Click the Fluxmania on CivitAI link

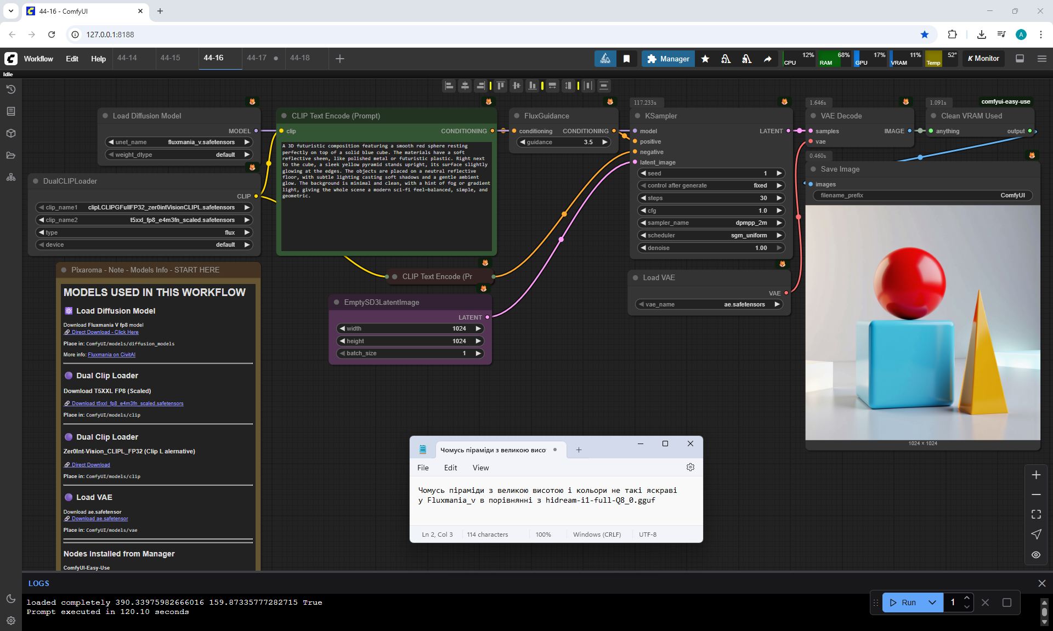tap(111, 355)
